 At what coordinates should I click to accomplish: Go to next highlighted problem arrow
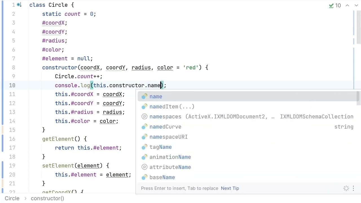pyautogui.click(x=356, y=5)
